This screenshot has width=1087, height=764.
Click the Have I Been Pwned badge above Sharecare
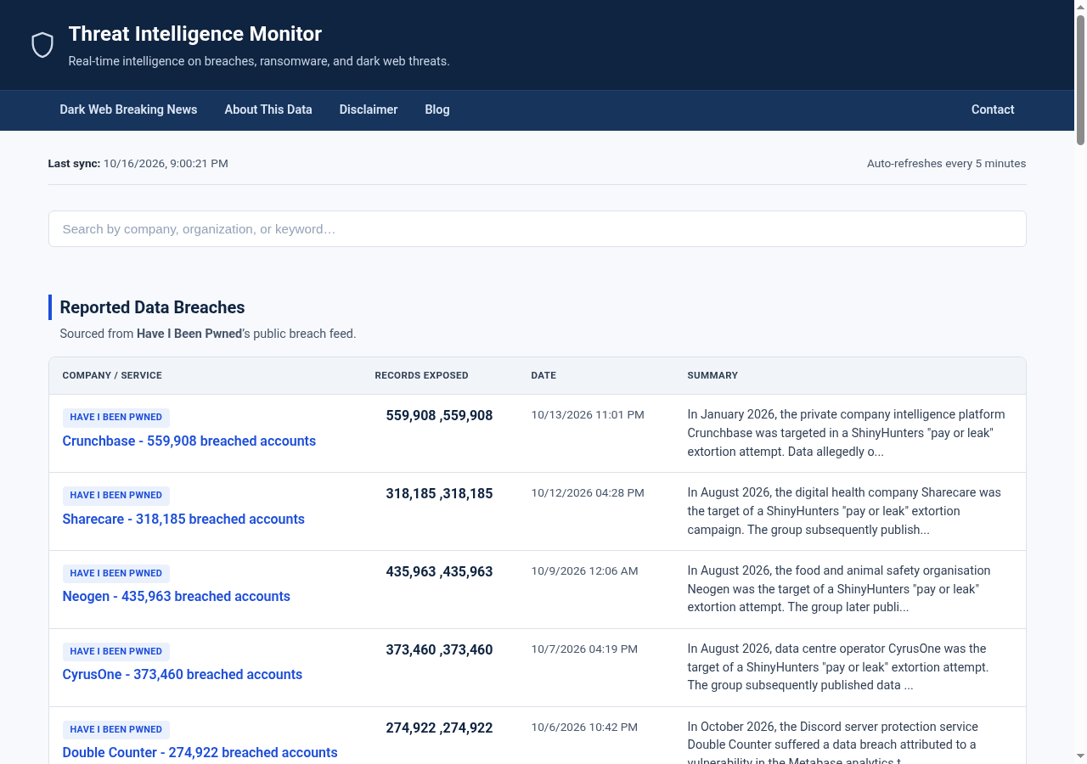116,496
